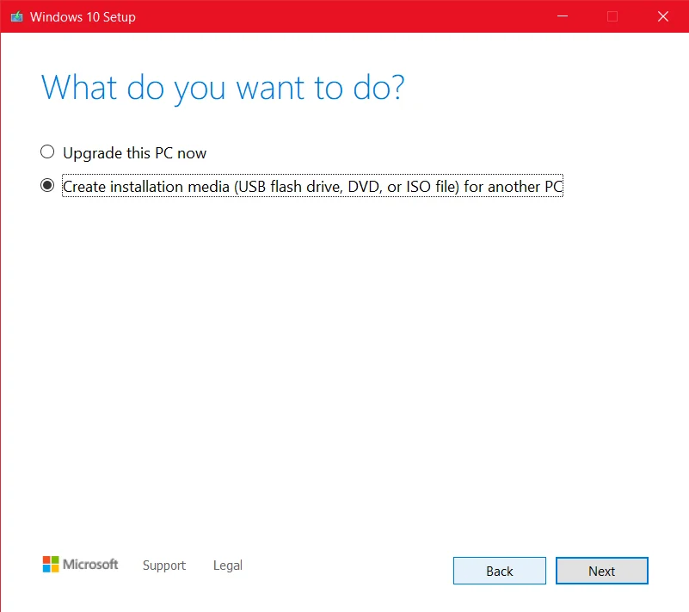This screenshot has width=689, height=612.
Task: Close the Windows 10 Setup window
Action: pos(663,16)
